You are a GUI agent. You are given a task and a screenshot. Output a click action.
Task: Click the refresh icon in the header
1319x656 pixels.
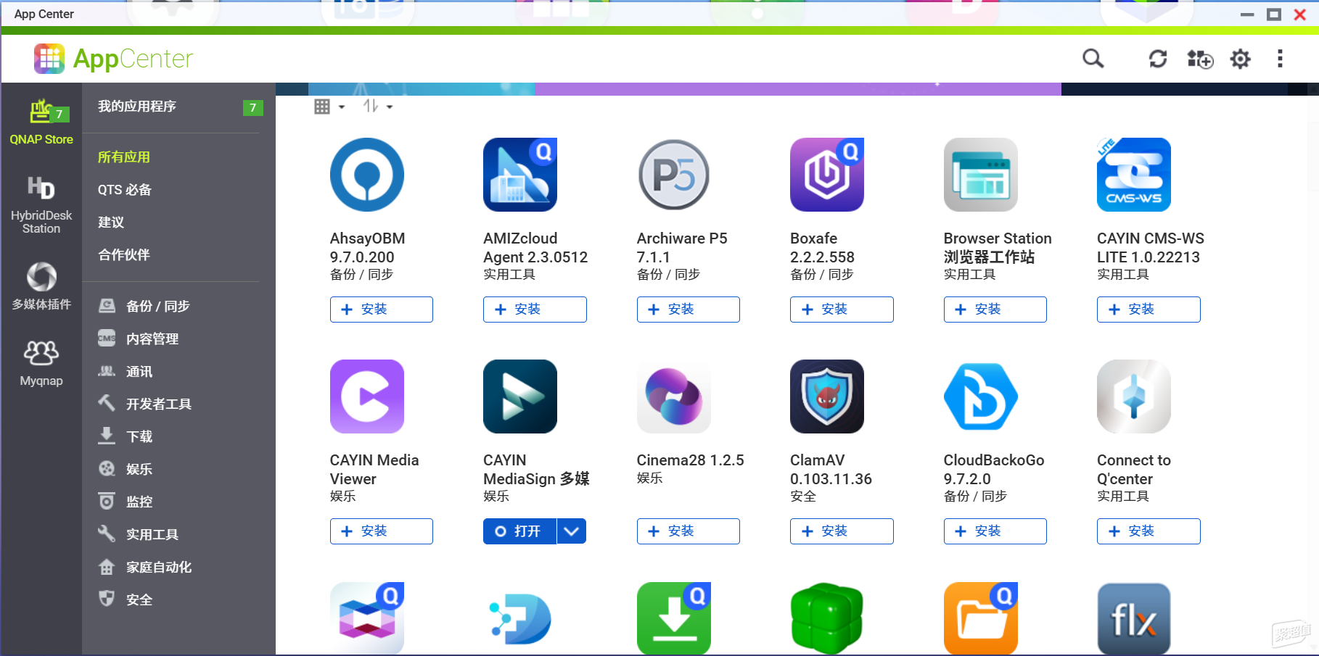1158,59
